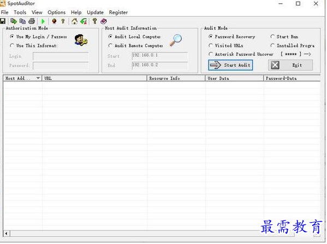Click the export toolbar icon with the green arrow
Viewport: 327px width, 244px height.
coord(14,21)
